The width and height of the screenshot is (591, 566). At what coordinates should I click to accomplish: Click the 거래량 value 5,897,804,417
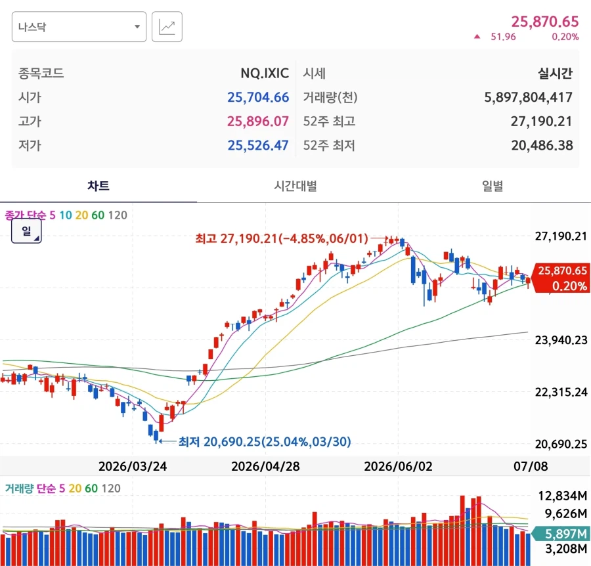[x=528, y=97]
